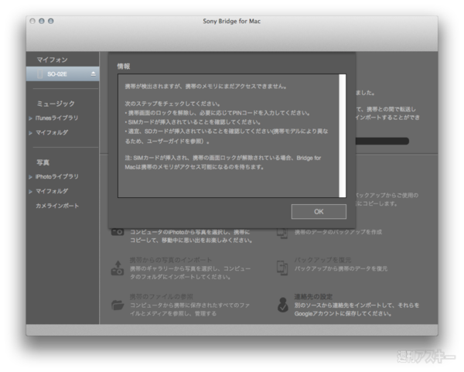Click the red close window button

[32, 21]
